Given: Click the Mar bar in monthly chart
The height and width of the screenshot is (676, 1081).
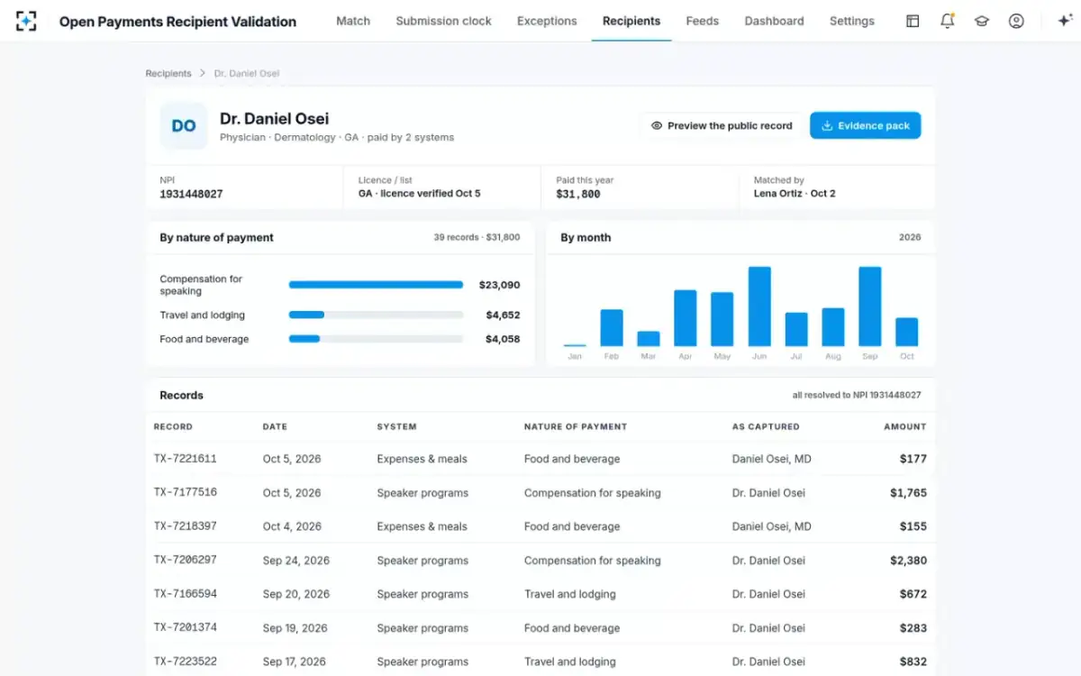Looking at the screenshot, I should 649,339.
